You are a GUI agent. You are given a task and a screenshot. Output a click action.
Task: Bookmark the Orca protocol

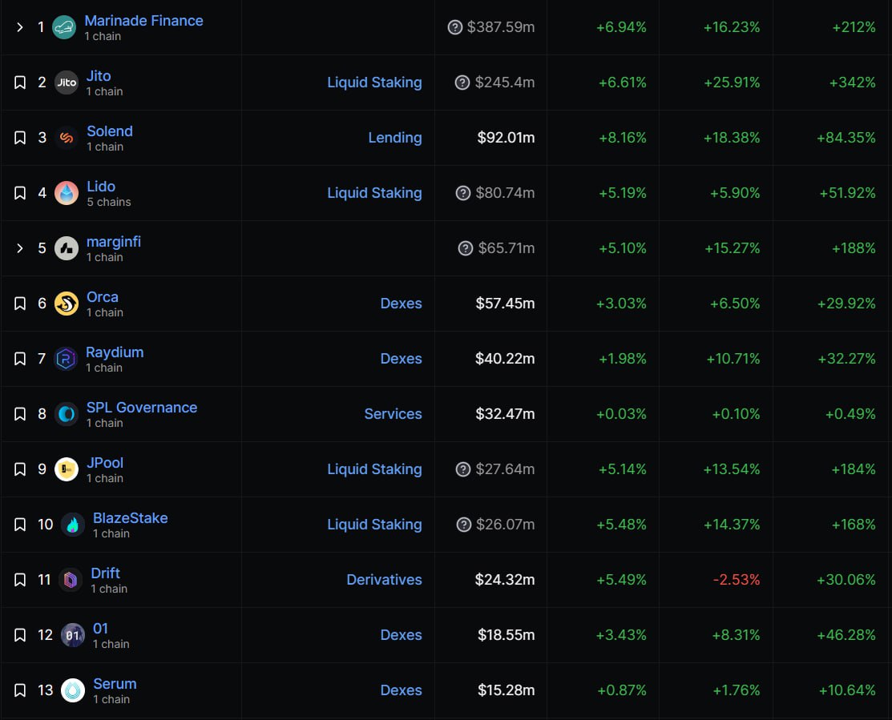pyautogui.click(x=20, y=304)
